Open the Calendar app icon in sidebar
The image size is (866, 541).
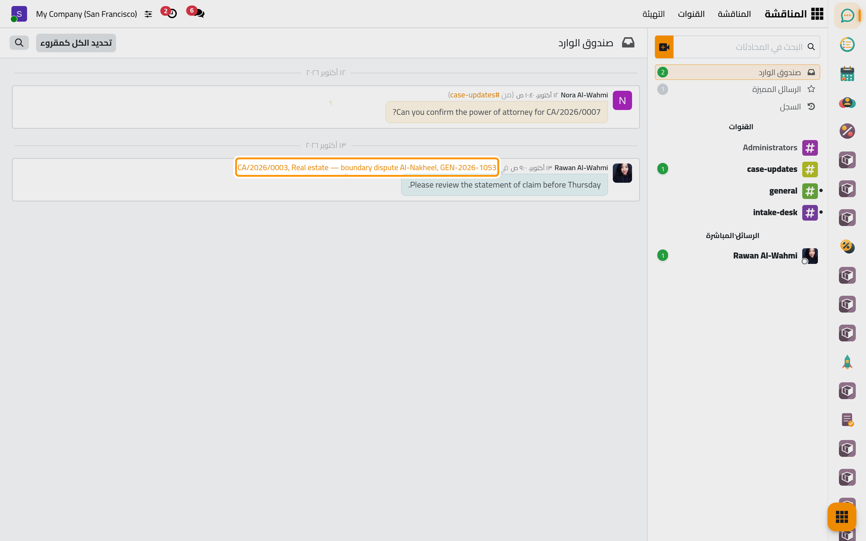click(847, 73)
